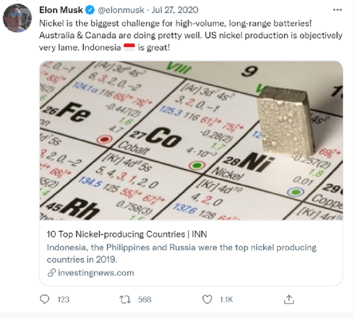Open the Elon Musk display name link
The image size is (358, 318).
(x=61, y=10)
